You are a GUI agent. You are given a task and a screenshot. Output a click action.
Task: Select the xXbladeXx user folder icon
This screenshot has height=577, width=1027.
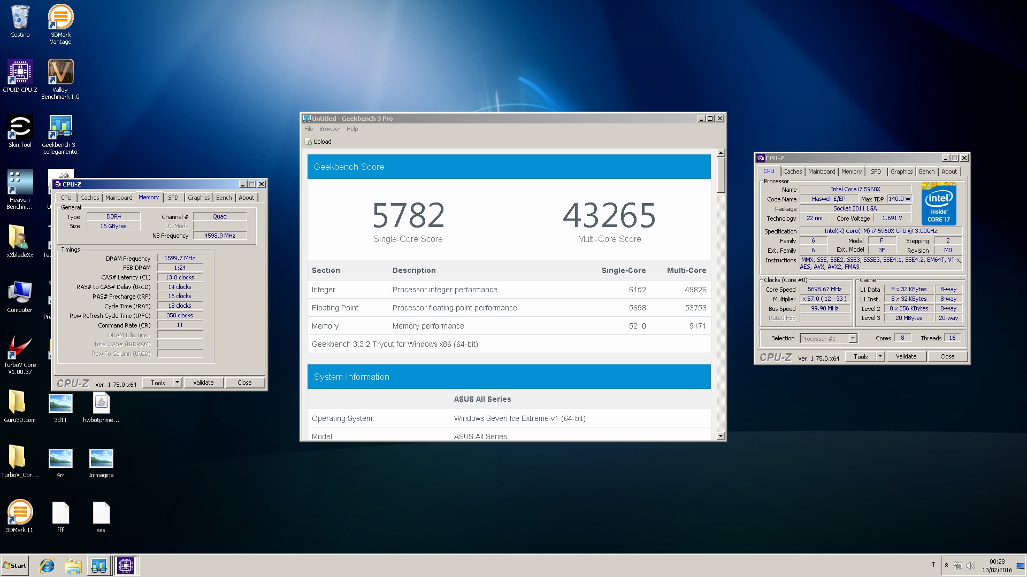pyautogui.click(x=20, y=241)
